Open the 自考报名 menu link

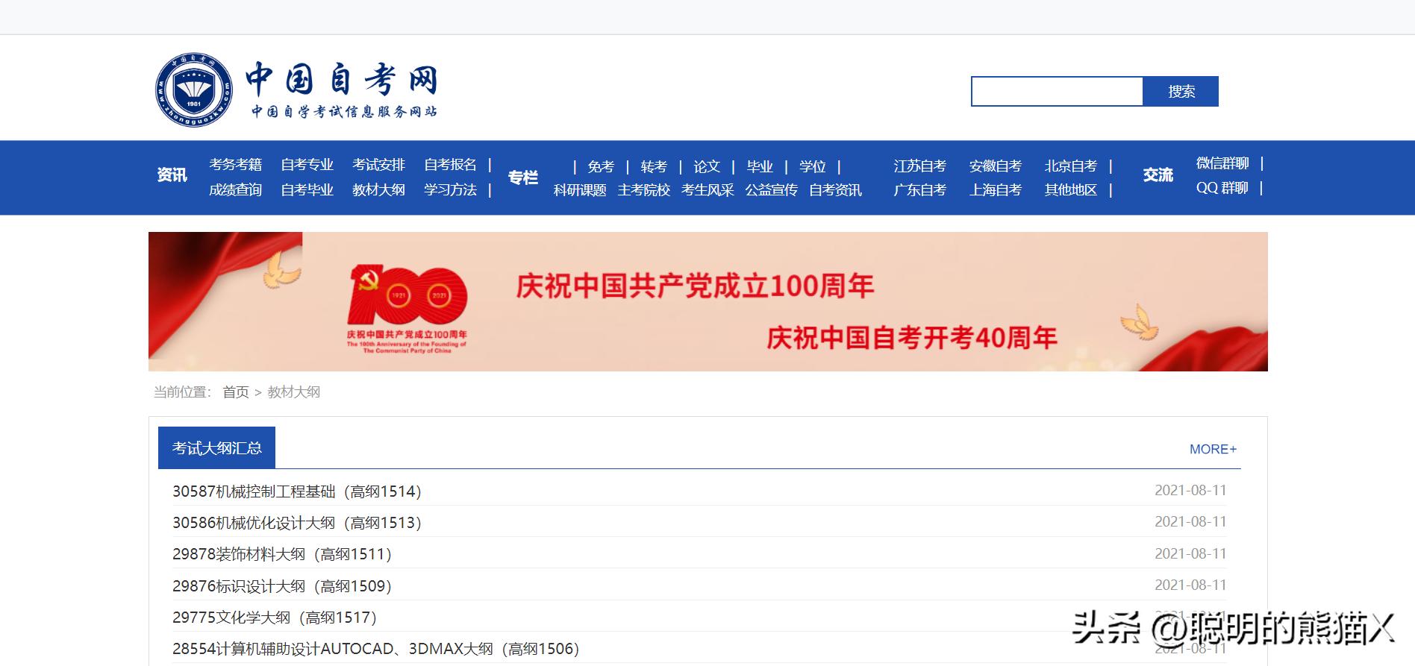(450, 164)
